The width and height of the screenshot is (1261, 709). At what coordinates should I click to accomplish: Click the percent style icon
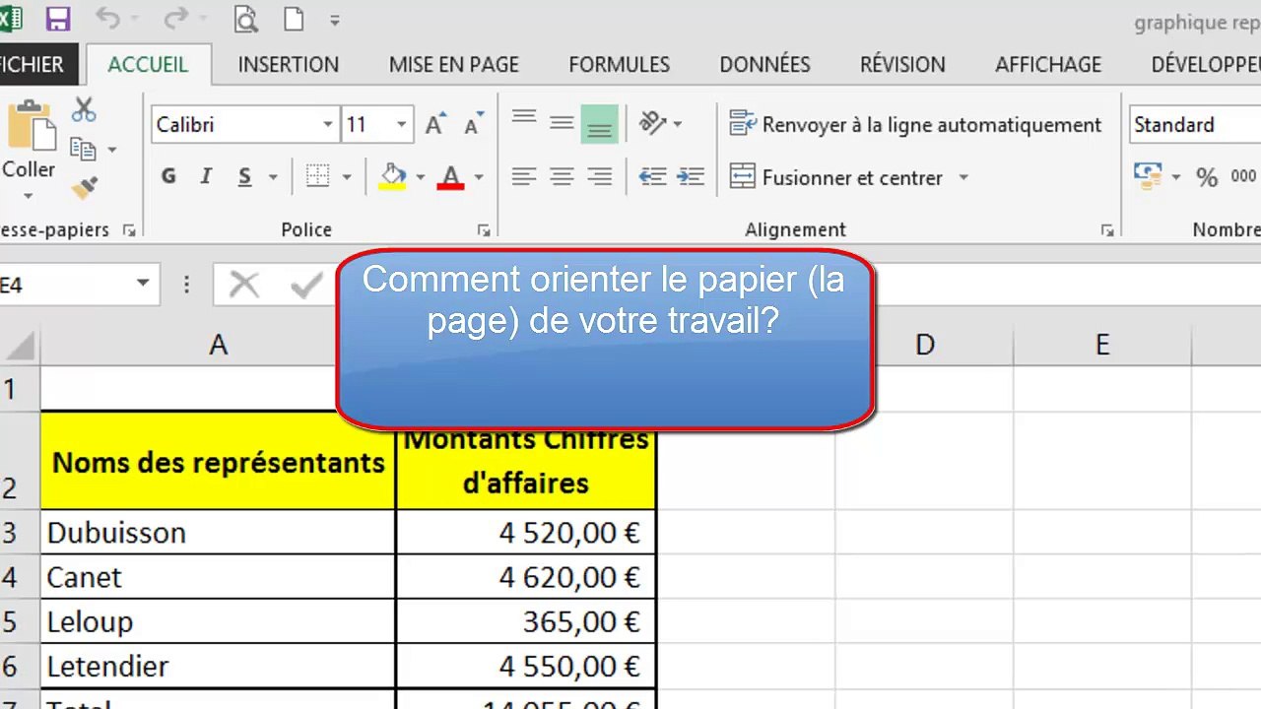[1207, 177]
